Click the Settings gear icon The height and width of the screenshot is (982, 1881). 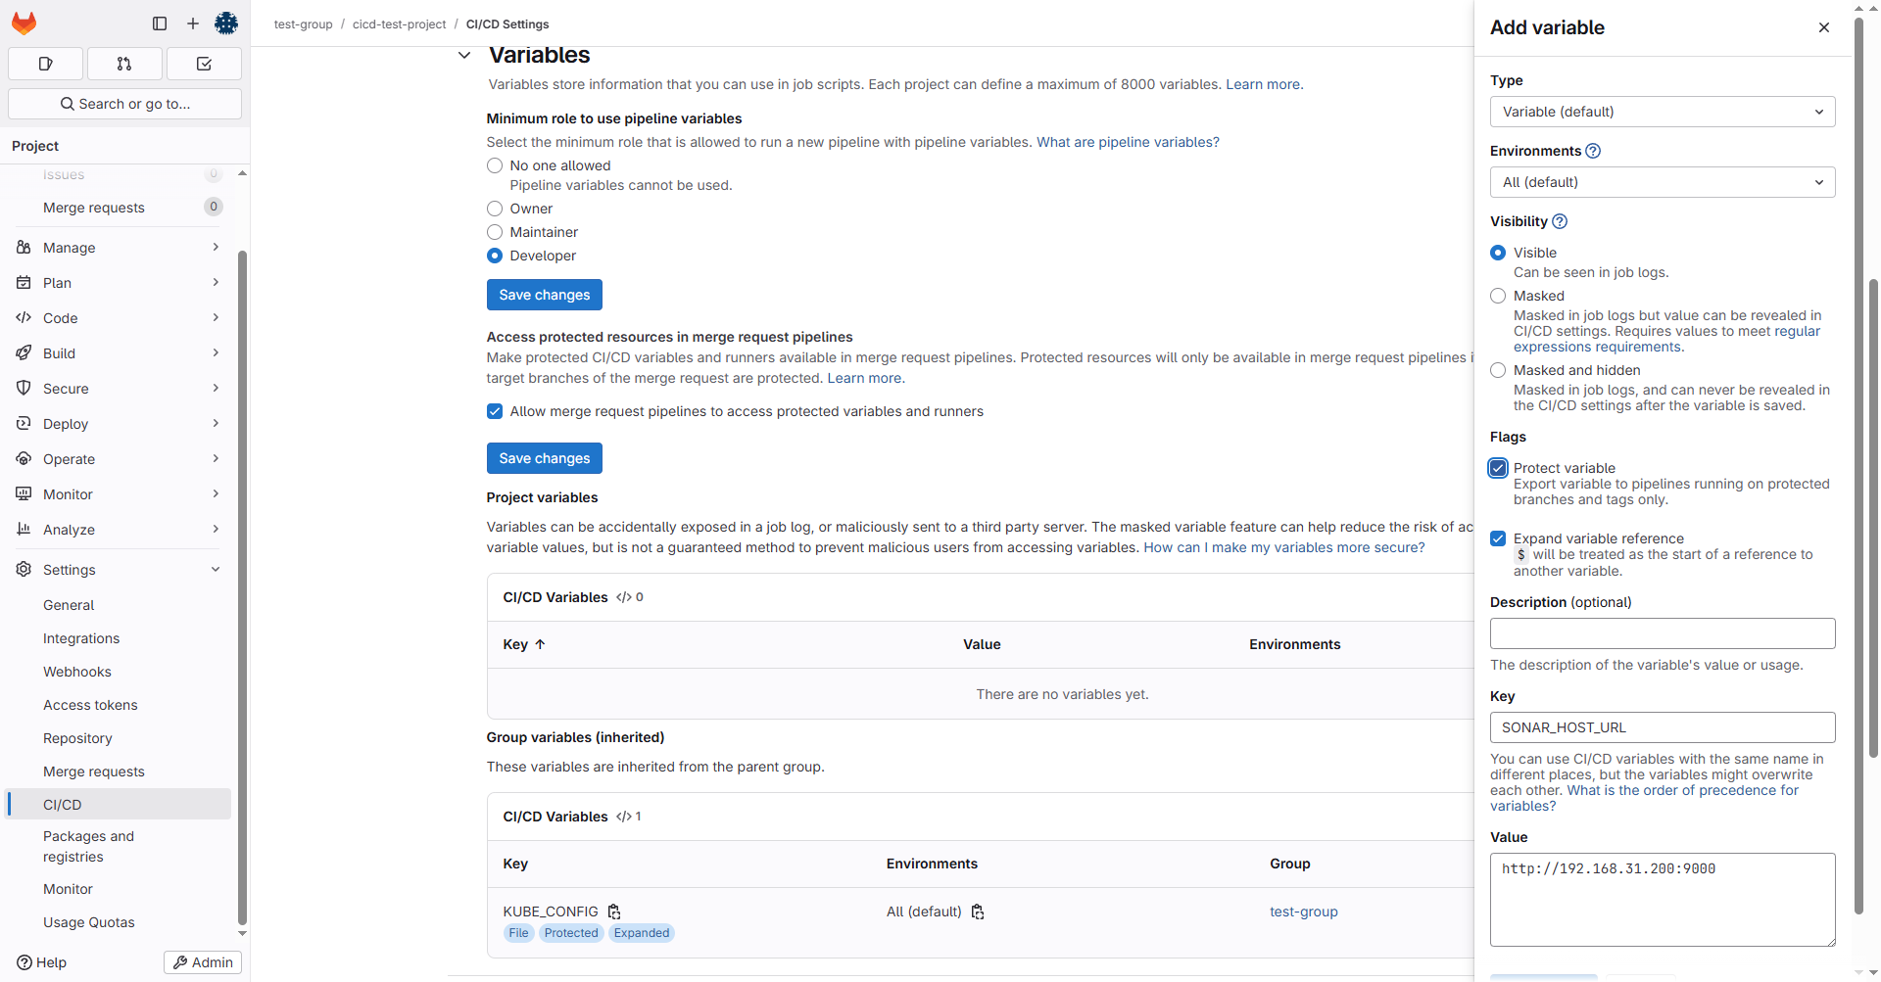[x=24, y=570]
